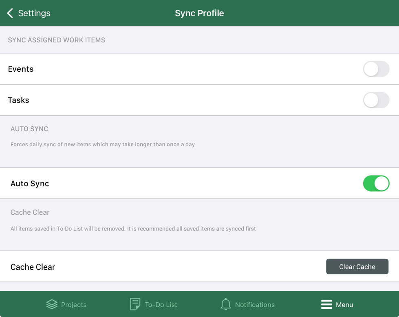
Task: Go back to Settings via text link
Action: point(34,13)
